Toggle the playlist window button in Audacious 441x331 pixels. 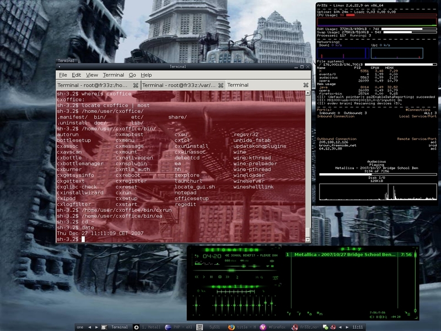click(x=272, y=266)
